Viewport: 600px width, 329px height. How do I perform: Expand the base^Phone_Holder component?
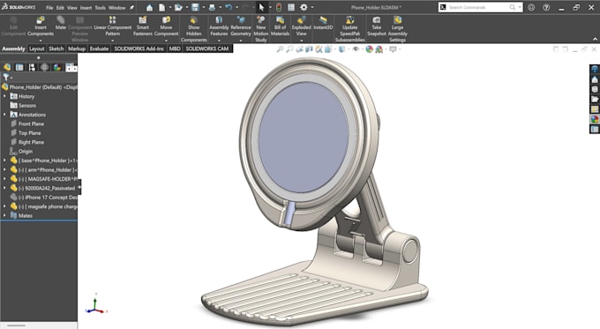coord(4,161)
